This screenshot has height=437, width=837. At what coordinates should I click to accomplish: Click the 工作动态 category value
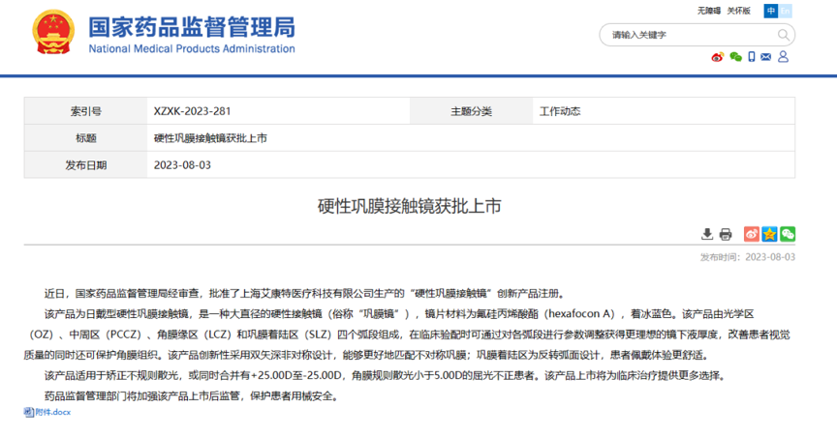[x=560, y=111]
